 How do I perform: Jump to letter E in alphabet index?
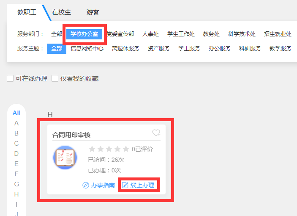click(16, 164)
